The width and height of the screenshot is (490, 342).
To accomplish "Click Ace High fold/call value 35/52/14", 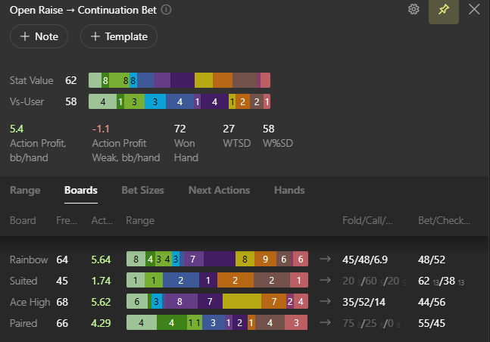I will coord(364,302).
